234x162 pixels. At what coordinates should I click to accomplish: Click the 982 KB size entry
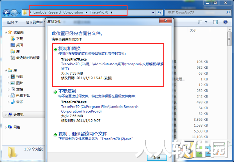click(202, 68)
